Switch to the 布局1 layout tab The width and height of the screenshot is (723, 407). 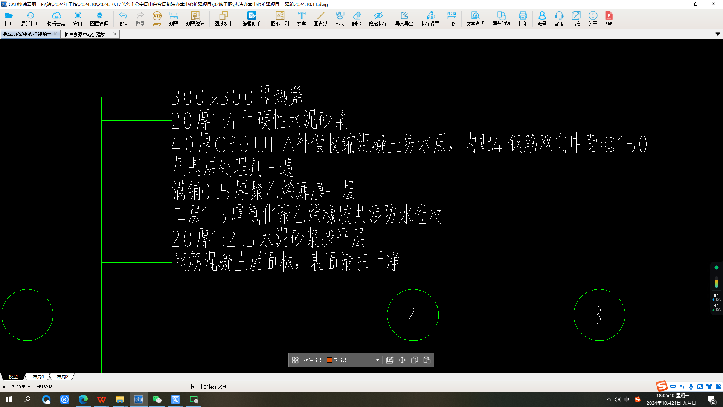click(38, 376)
